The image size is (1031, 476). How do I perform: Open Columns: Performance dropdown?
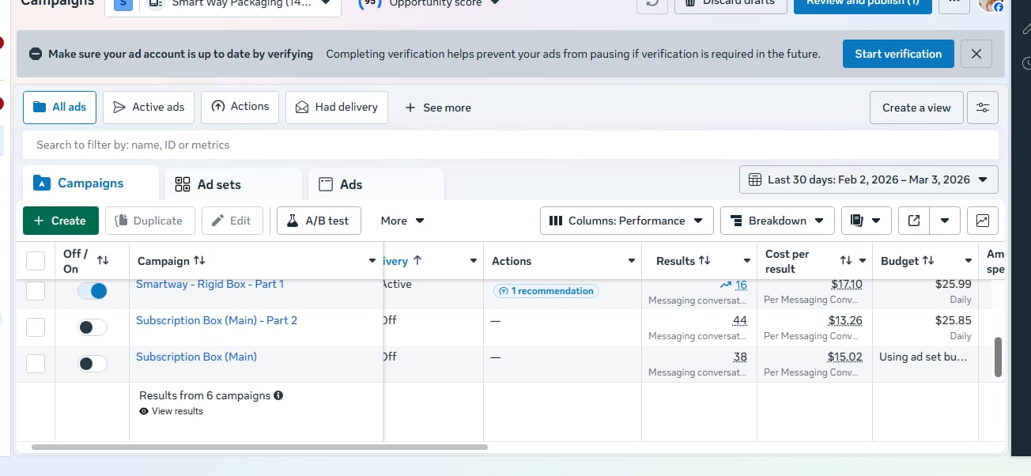coord(626,221)
